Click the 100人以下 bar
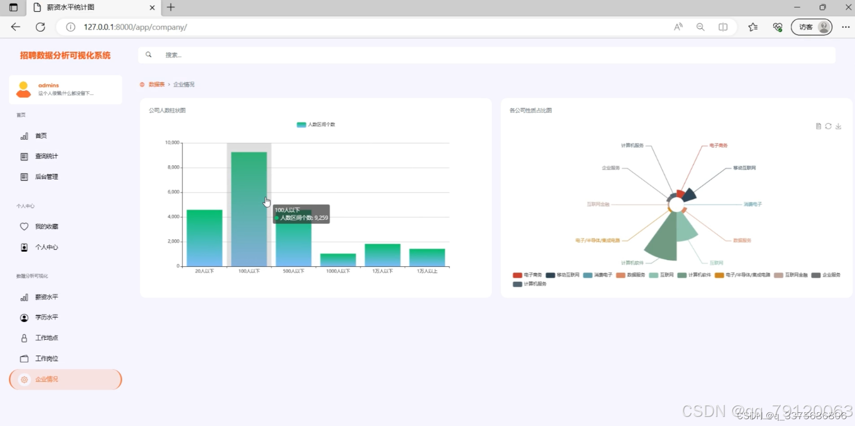 click(x=249, y=209)
